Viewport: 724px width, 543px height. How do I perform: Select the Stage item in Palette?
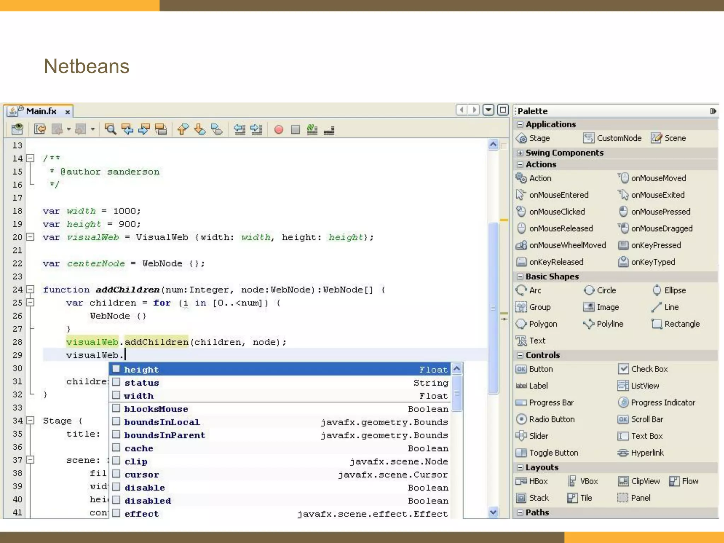click(533, 138)
